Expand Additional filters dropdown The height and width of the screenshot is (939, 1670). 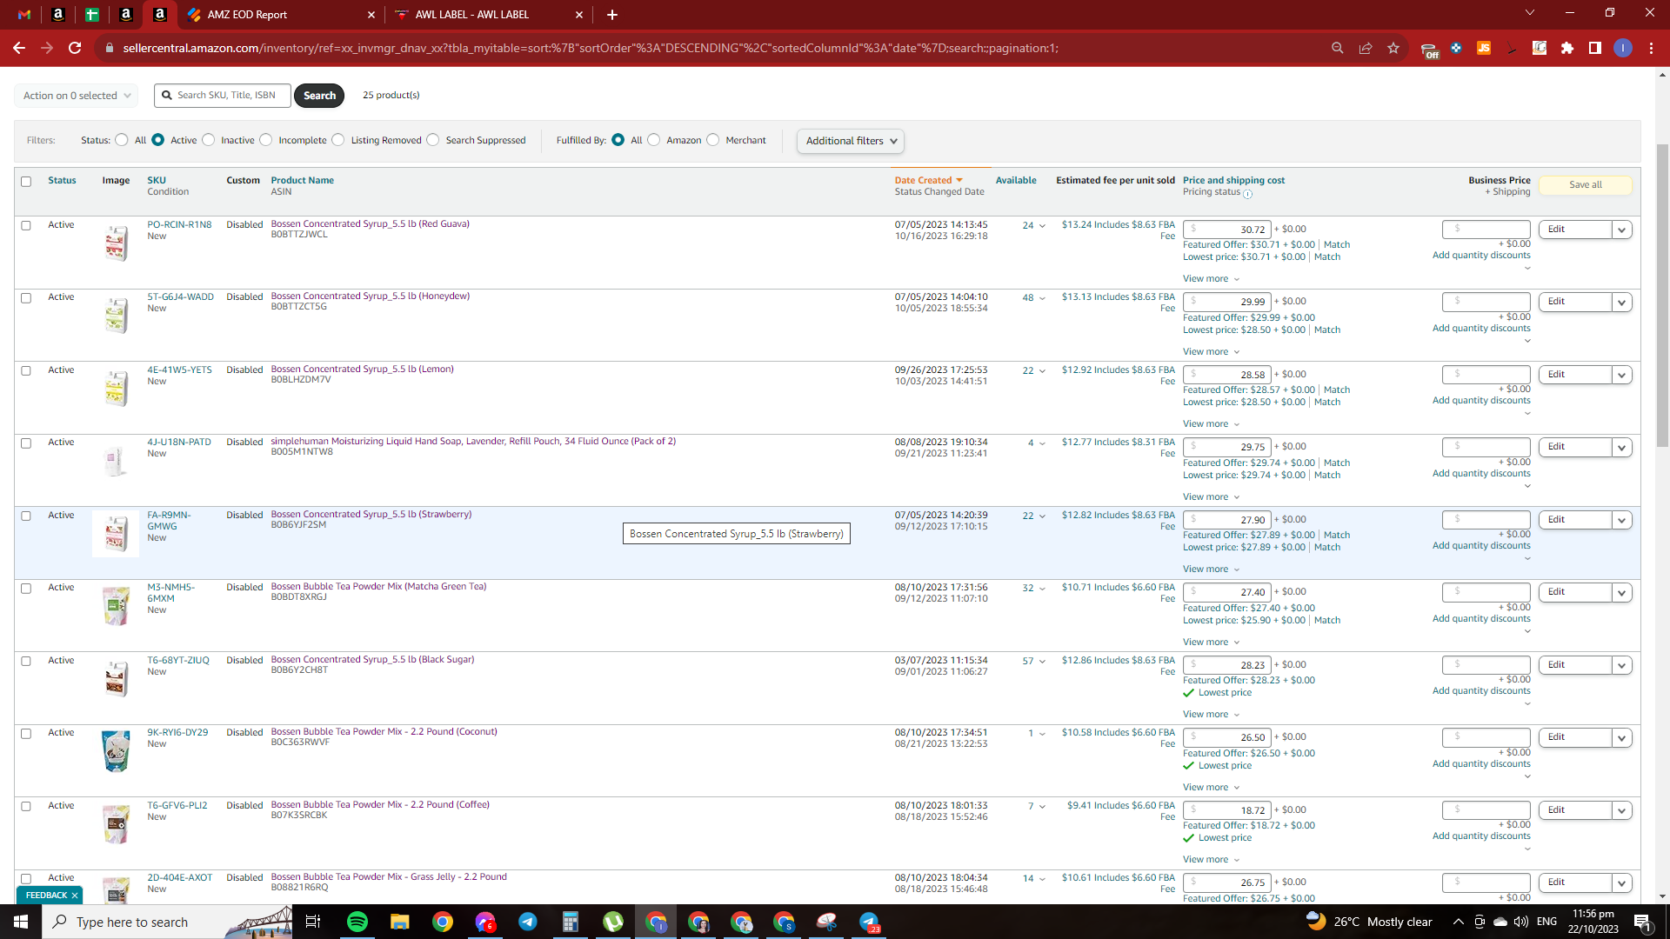(851, 141)
